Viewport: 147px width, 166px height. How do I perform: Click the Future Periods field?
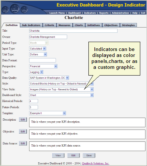[34, 107]
